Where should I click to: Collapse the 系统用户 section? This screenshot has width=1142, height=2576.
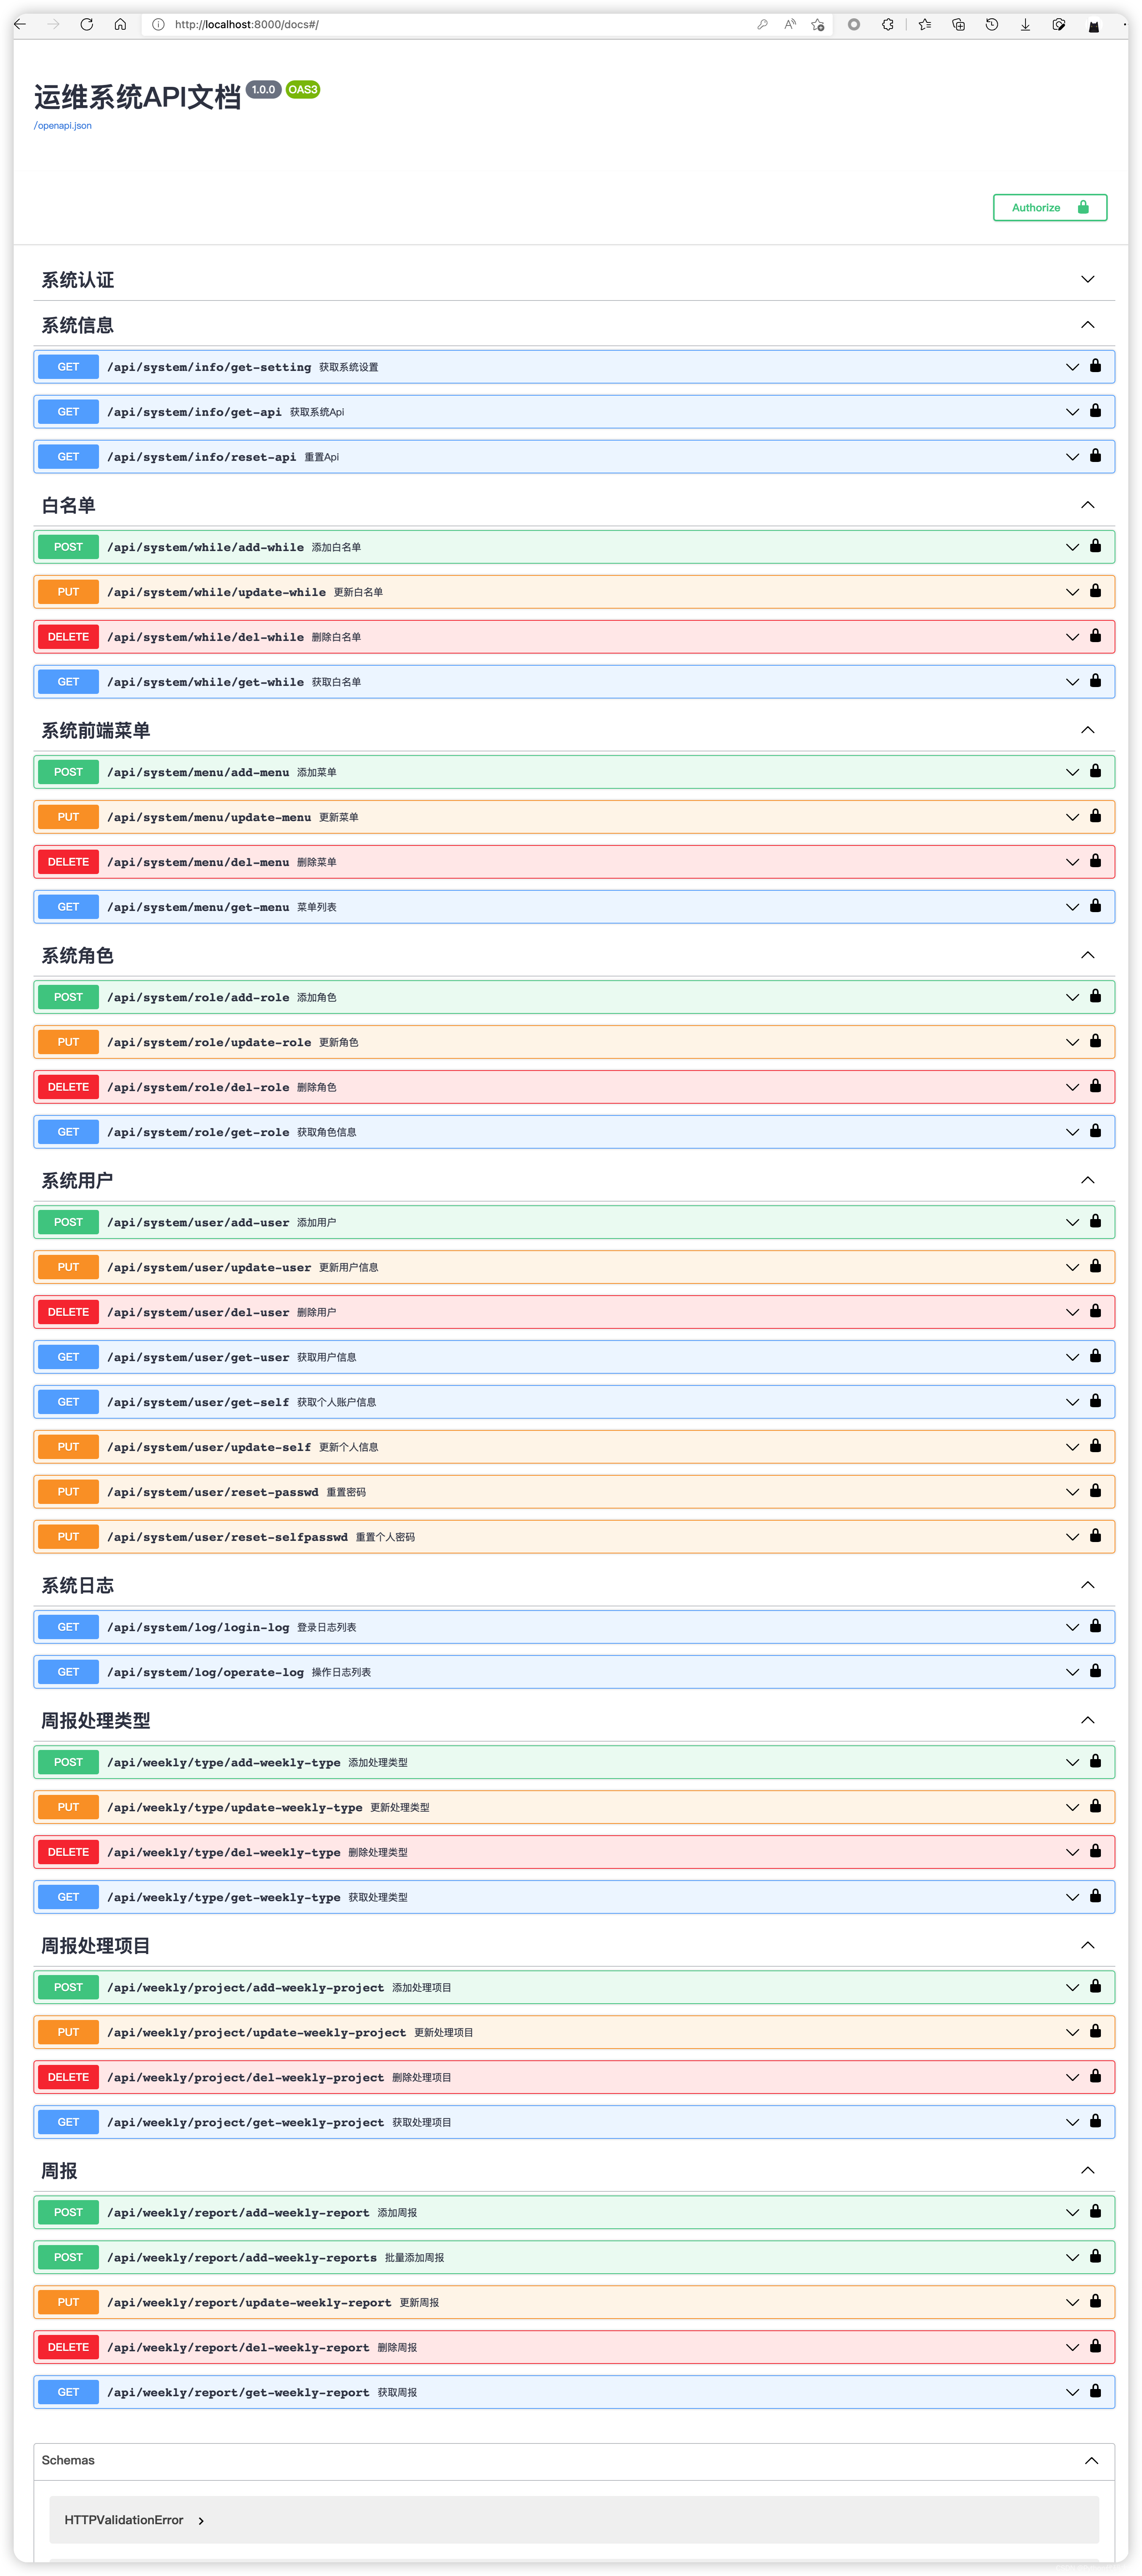coord(1087,1180)
